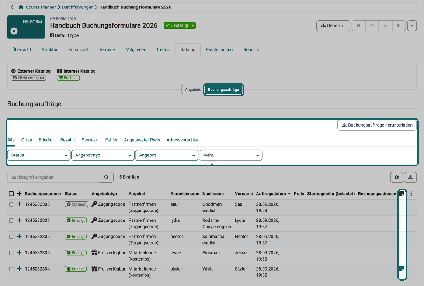Go to next entry with down chevron
The width and height of the screenshot is (424, 286).
coord(386,25)
